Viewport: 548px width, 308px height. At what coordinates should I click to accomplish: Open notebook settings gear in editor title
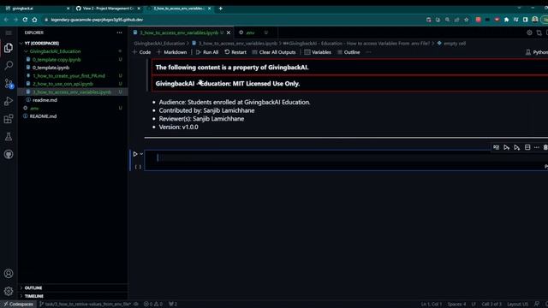tap(529, 33)
